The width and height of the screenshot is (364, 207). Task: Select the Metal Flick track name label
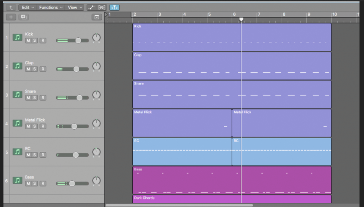click(35, 120)
